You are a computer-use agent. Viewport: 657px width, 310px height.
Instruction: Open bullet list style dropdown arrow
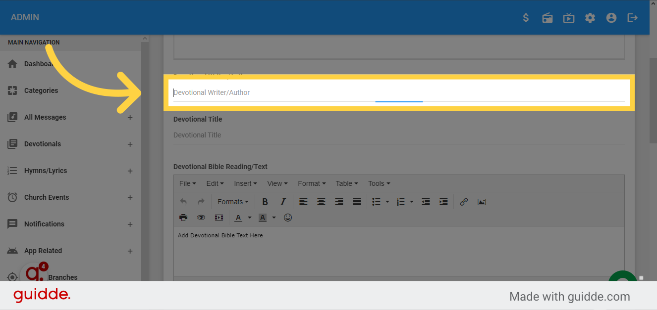pos(387,202)
